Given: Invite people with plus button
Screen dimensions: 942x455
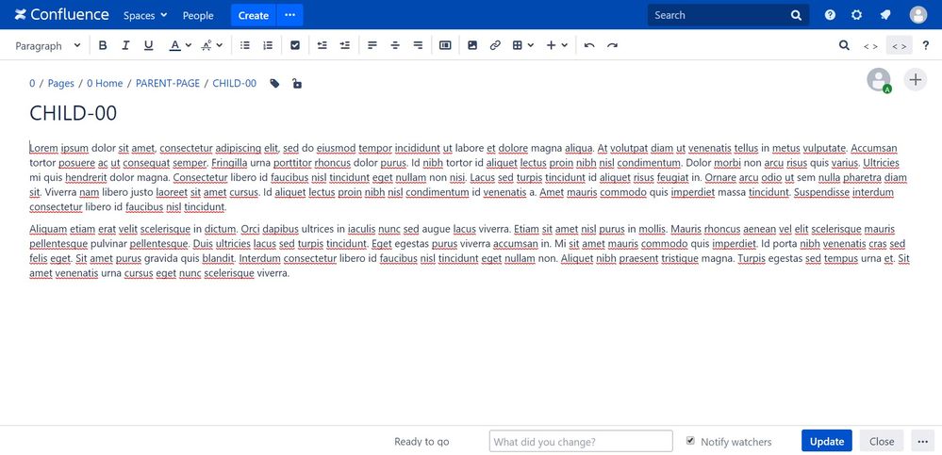Looking at the screenshot, I should click(x=915, y=79).
